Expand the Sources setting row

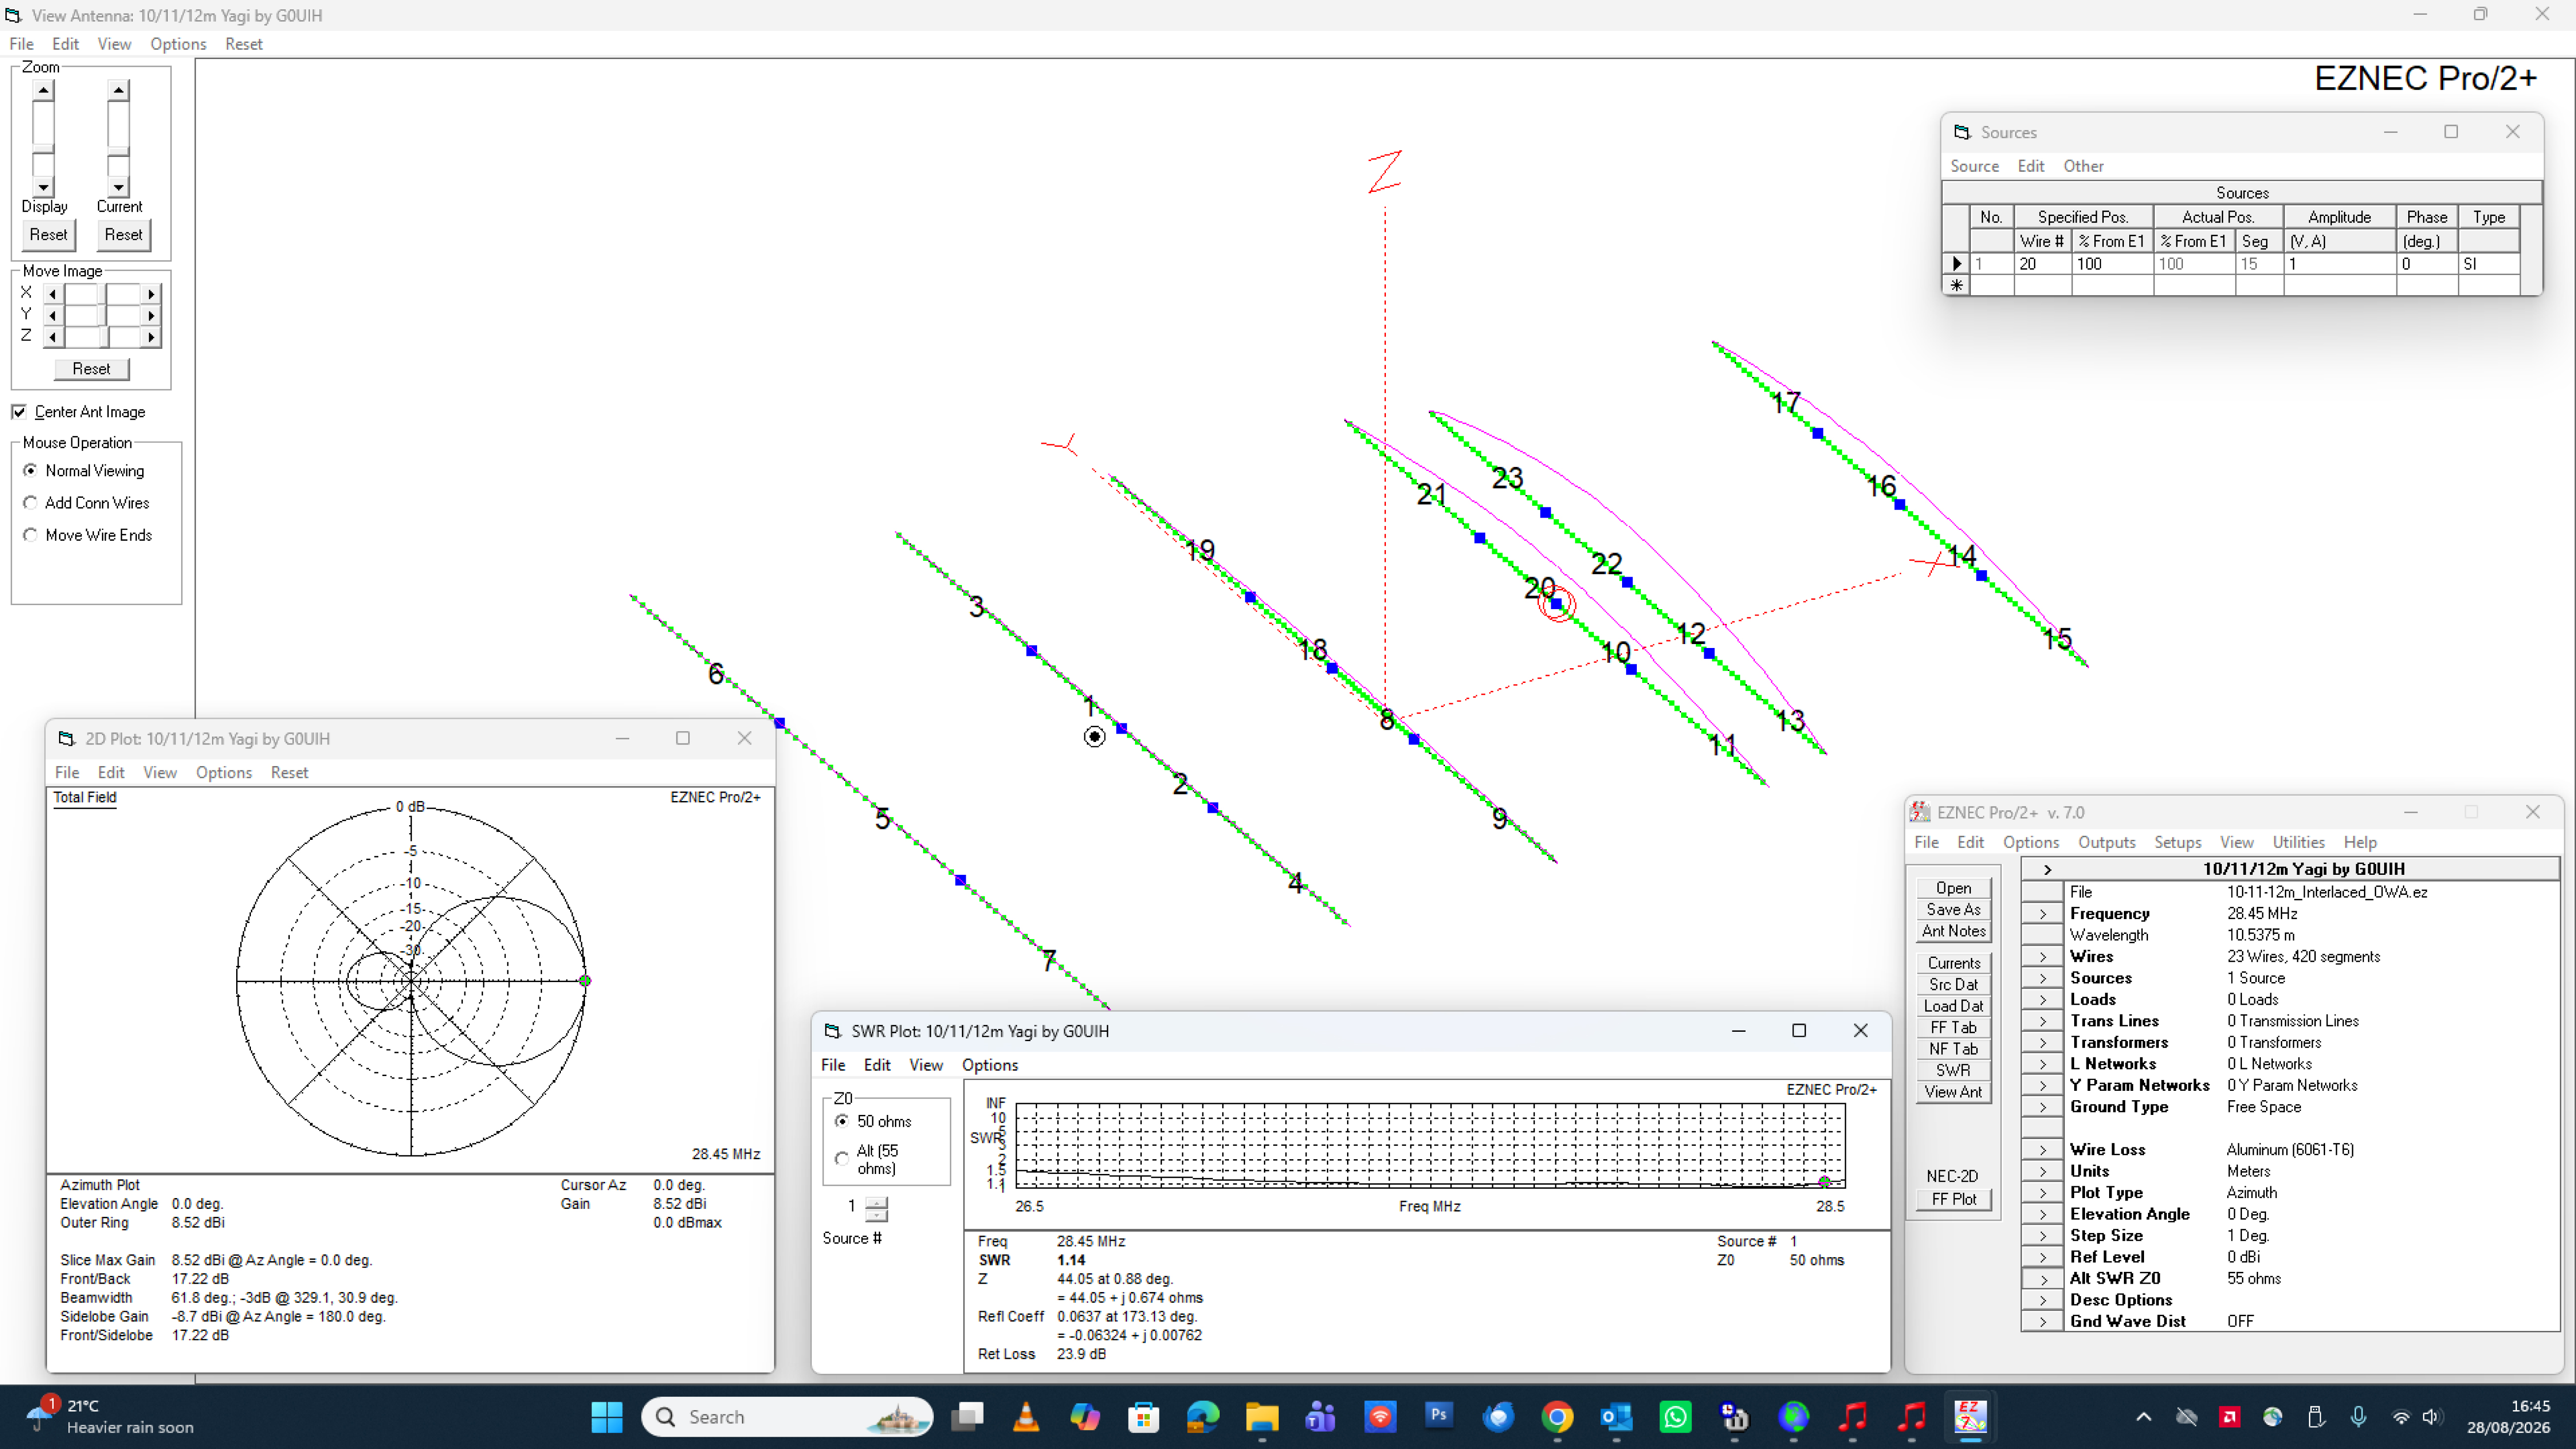(2043, 978)
